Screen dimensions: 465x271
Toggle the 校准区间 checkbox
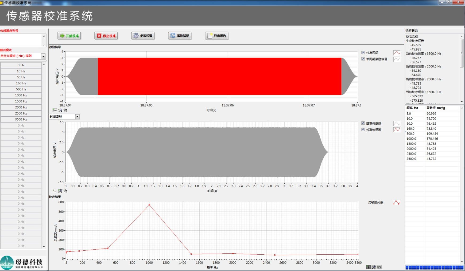pyautogui.click(x=363, y=53)
